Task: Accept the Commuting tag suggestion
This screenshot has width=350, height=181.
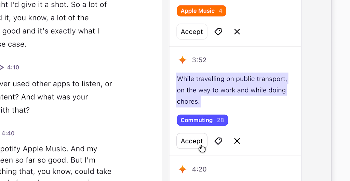Action: point(192,141)
